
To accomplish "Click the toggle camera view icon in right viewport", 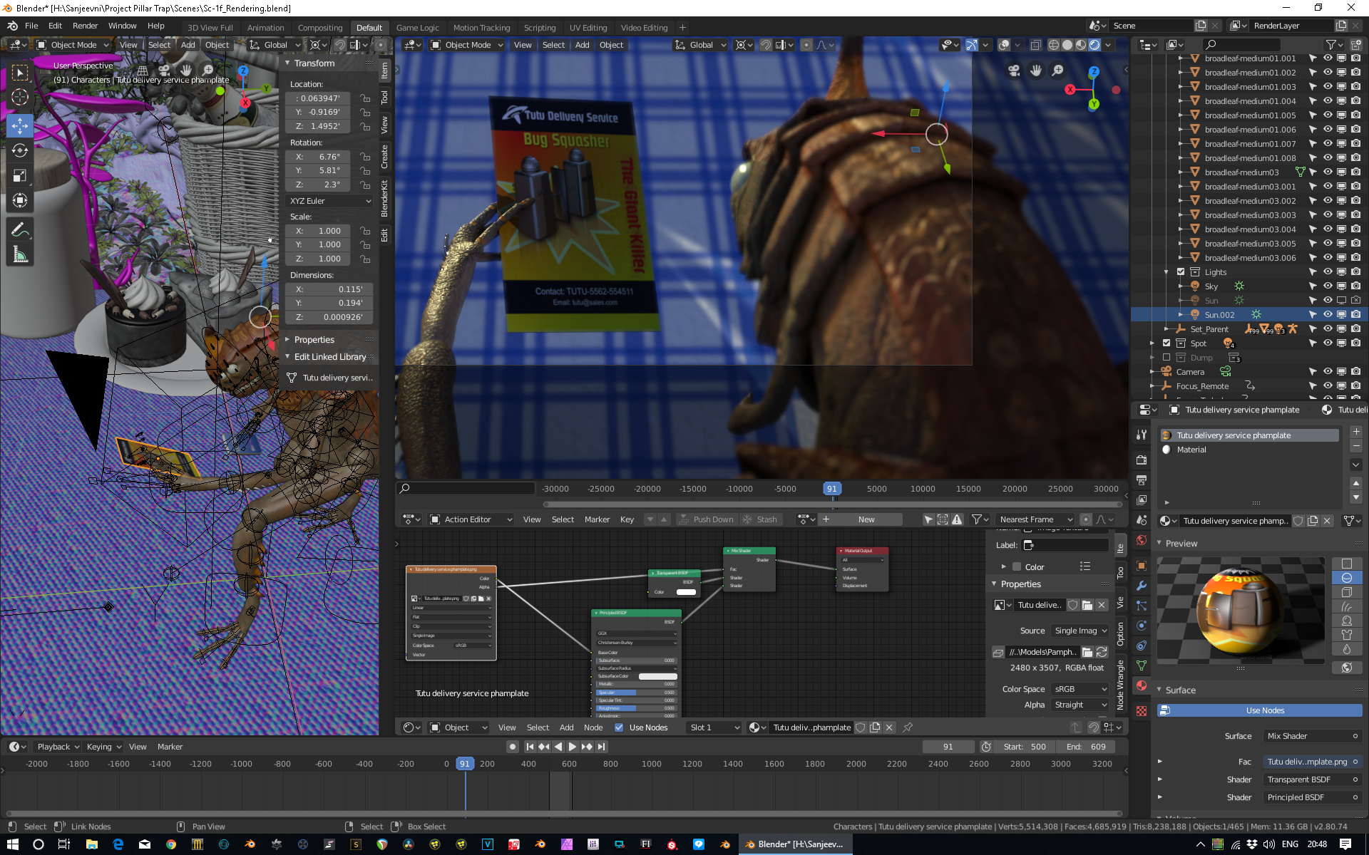I will [x=1014, y=70].
